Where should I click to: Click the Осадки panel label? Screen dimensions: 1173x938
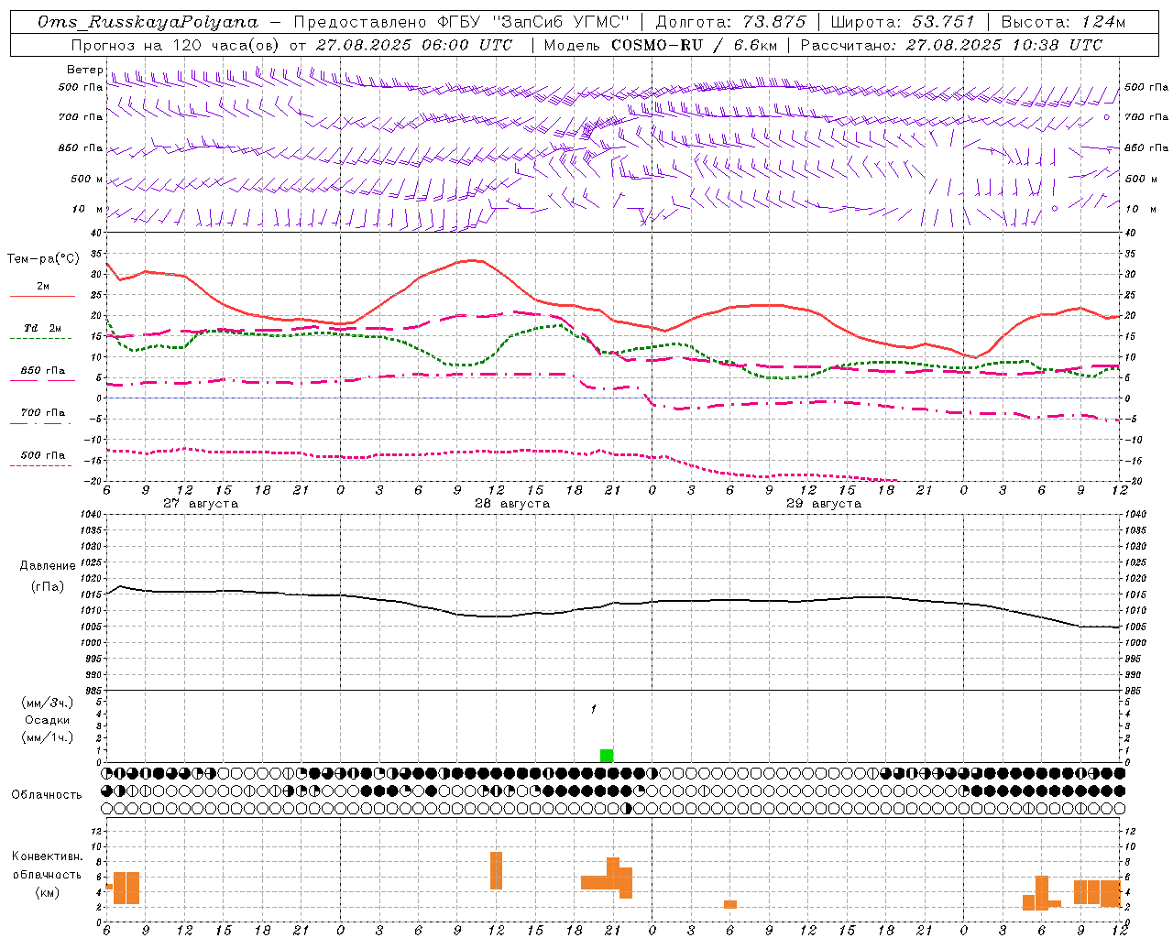coord(48,720)
